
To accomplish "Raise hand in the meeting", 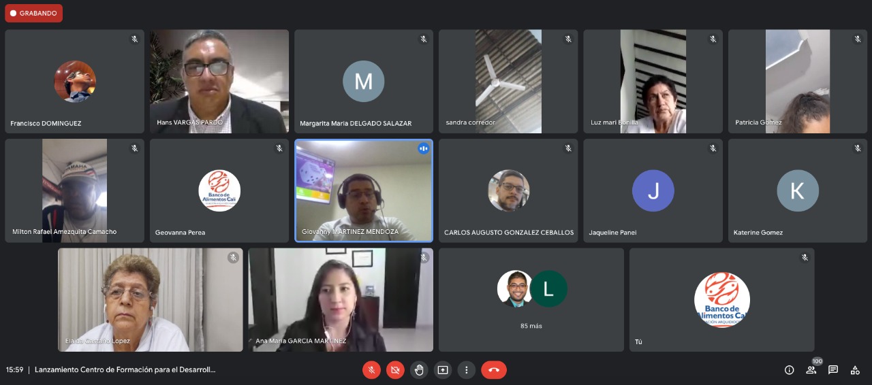I will (x=419, y=370).
